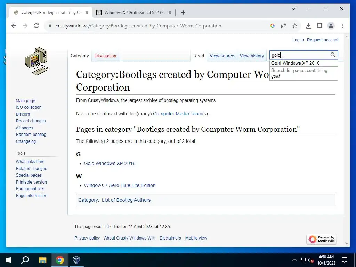Go back with the browser back arrow

14,26
